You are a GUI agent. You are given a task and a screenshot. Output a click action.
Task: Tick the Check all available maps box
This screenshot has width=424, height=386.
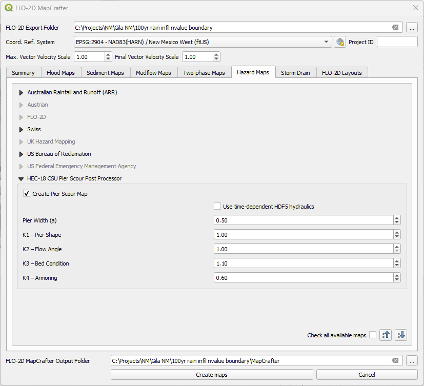[373, 335]
